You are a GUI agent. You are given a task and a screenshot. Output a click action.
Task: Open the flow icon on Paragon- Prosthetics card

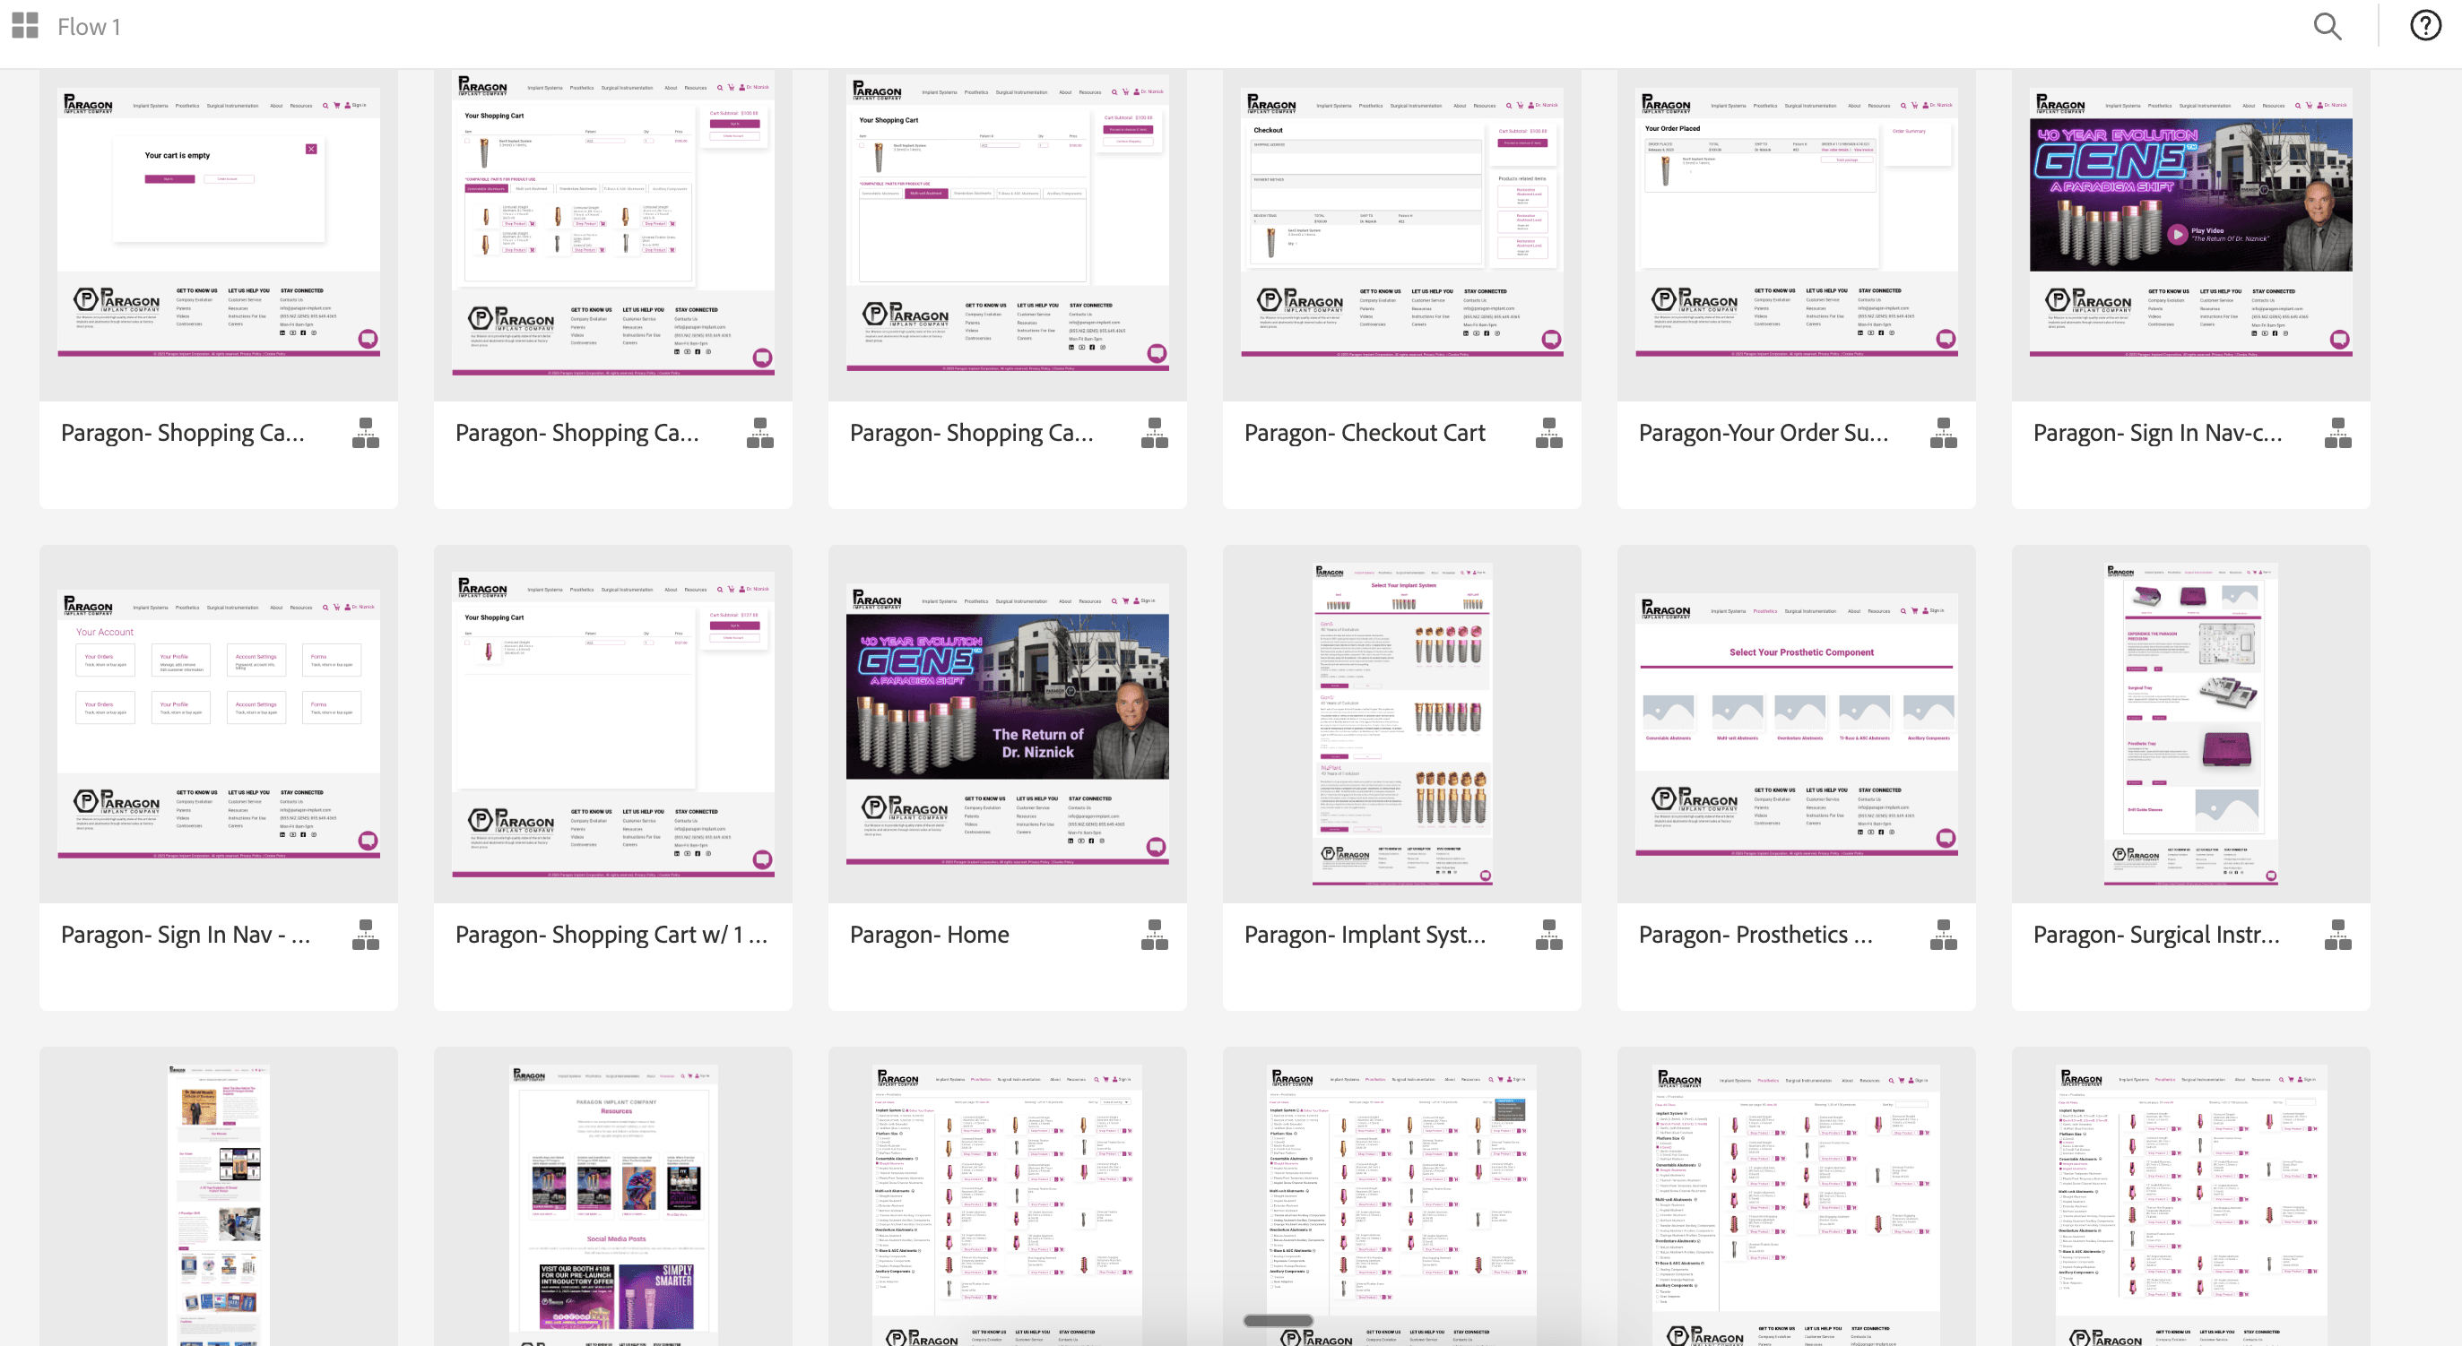pos(1943,936)
